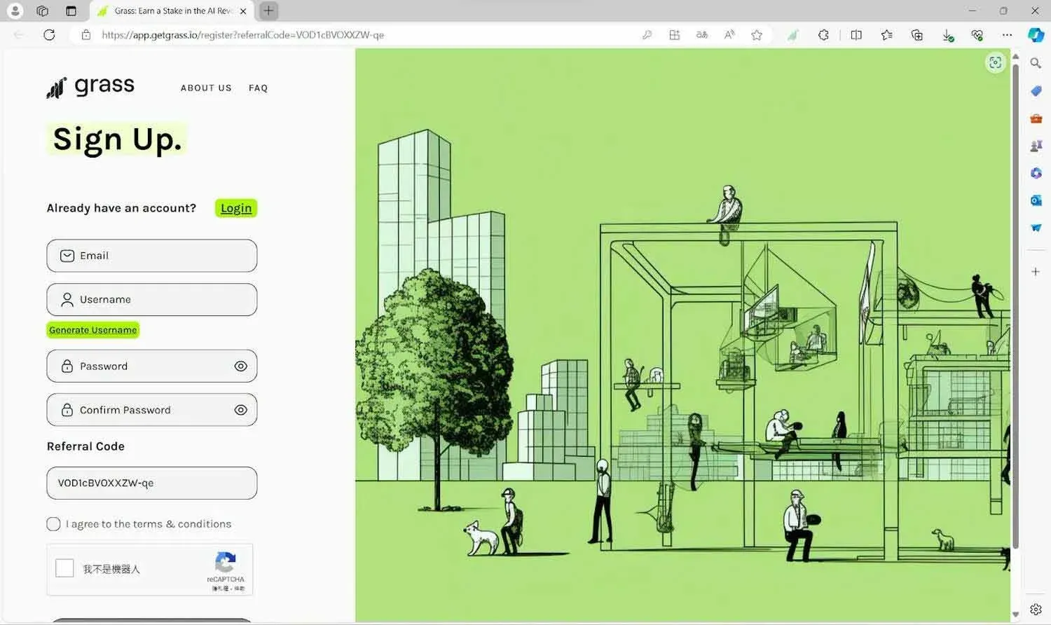Click into the Password field
This screenshot has width=1051, height=625.
point(152,366)
